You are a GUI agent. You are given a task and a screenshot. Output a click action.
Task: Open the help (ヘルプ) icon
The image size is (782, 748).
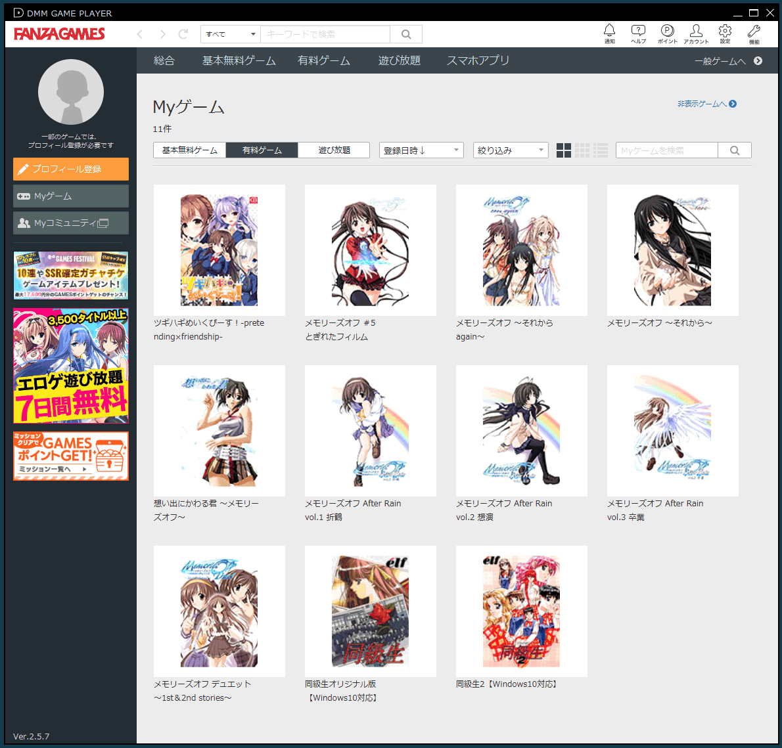click(638, 34)
